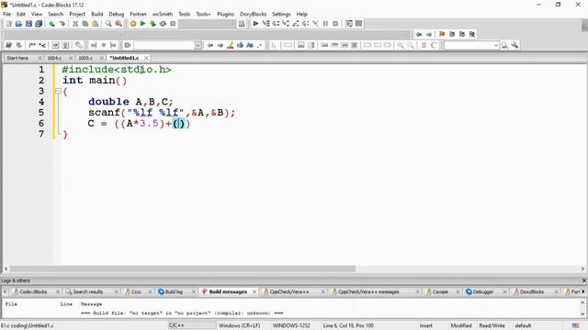
Task: Click the Stop debugger icon
Action: [335, 24]
